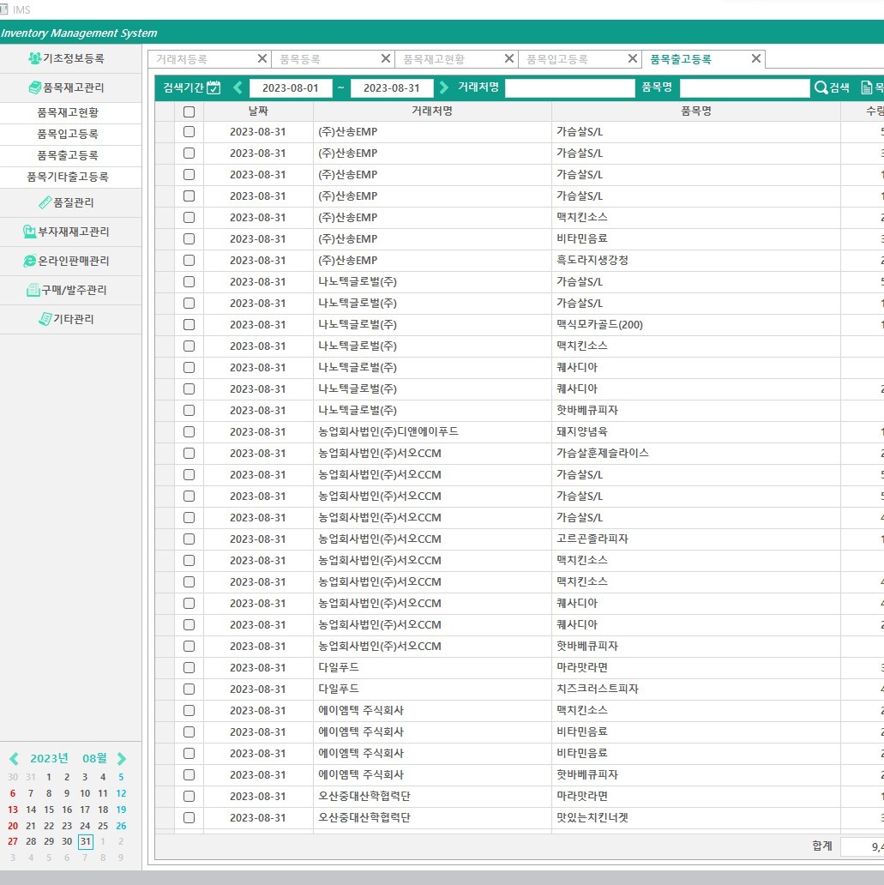Close the 품목재고현황 tab

click(509, 58)
